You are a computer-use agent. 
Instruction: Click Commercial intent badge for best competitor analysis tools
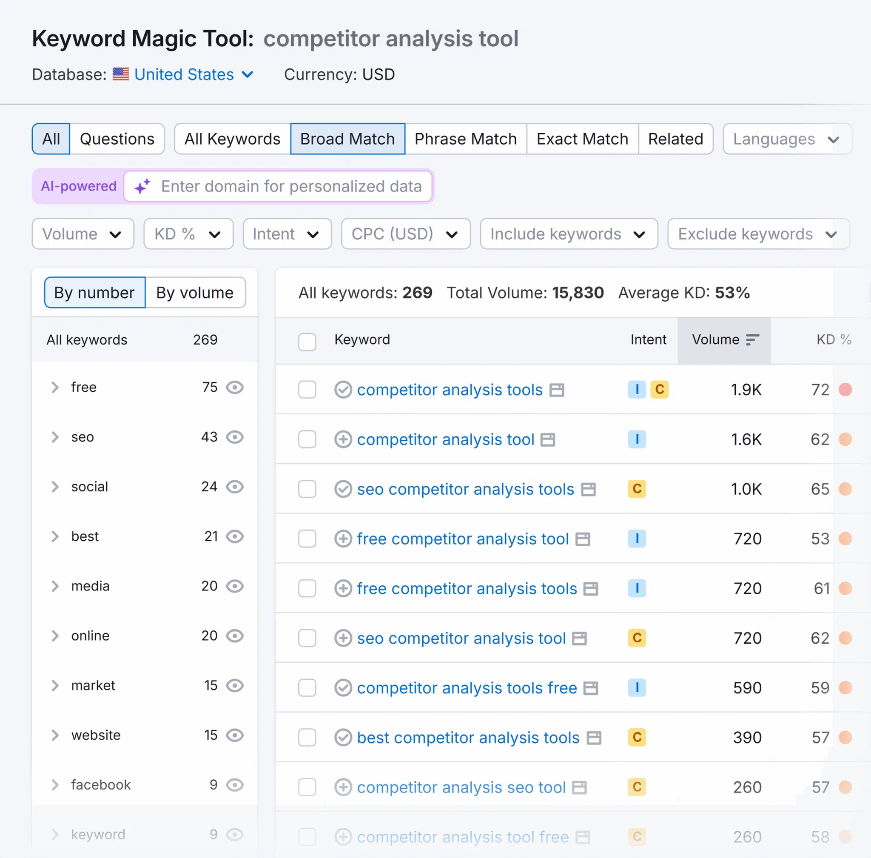[x=637, y=737]
